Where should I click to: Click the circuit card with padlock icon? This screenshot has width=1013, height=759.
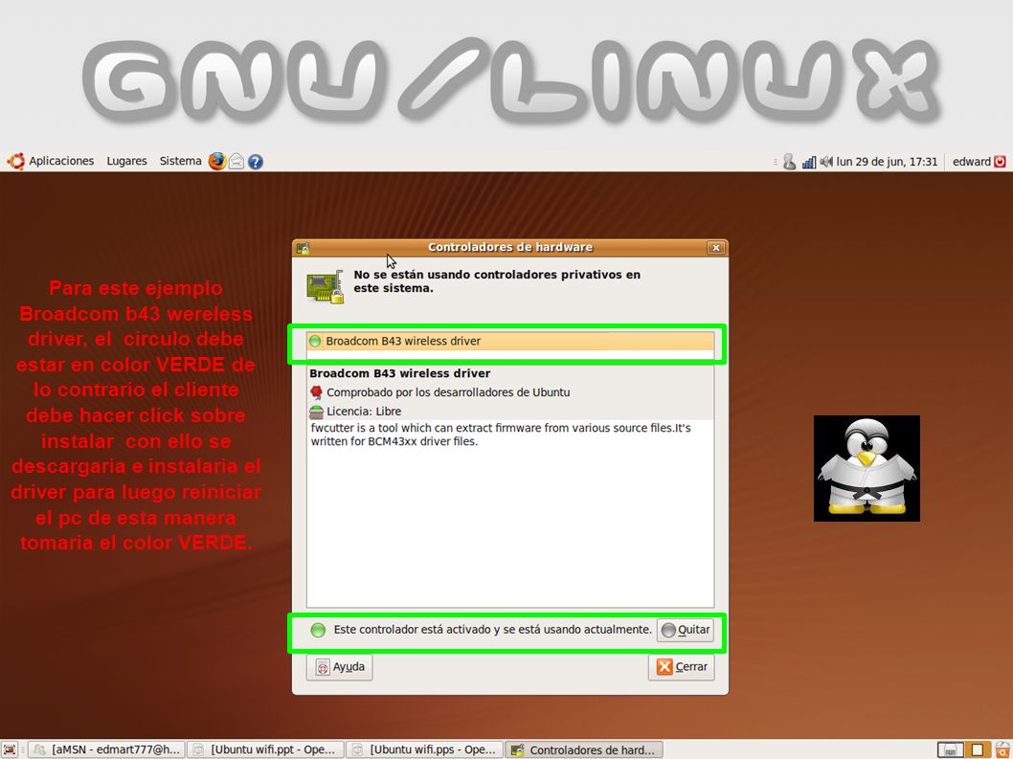click(x=325, y=287)
